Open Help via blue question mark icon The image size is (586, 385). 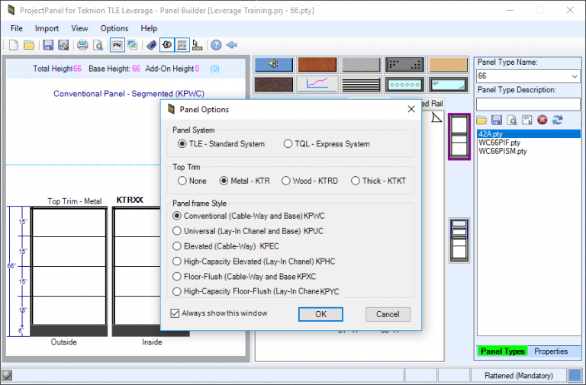click(216, 45)
